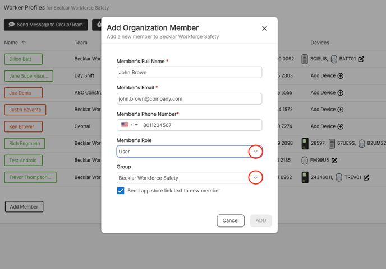Click the ADD button in dialog
Screen dimensions: 386x269
click(x=261, y=221)
